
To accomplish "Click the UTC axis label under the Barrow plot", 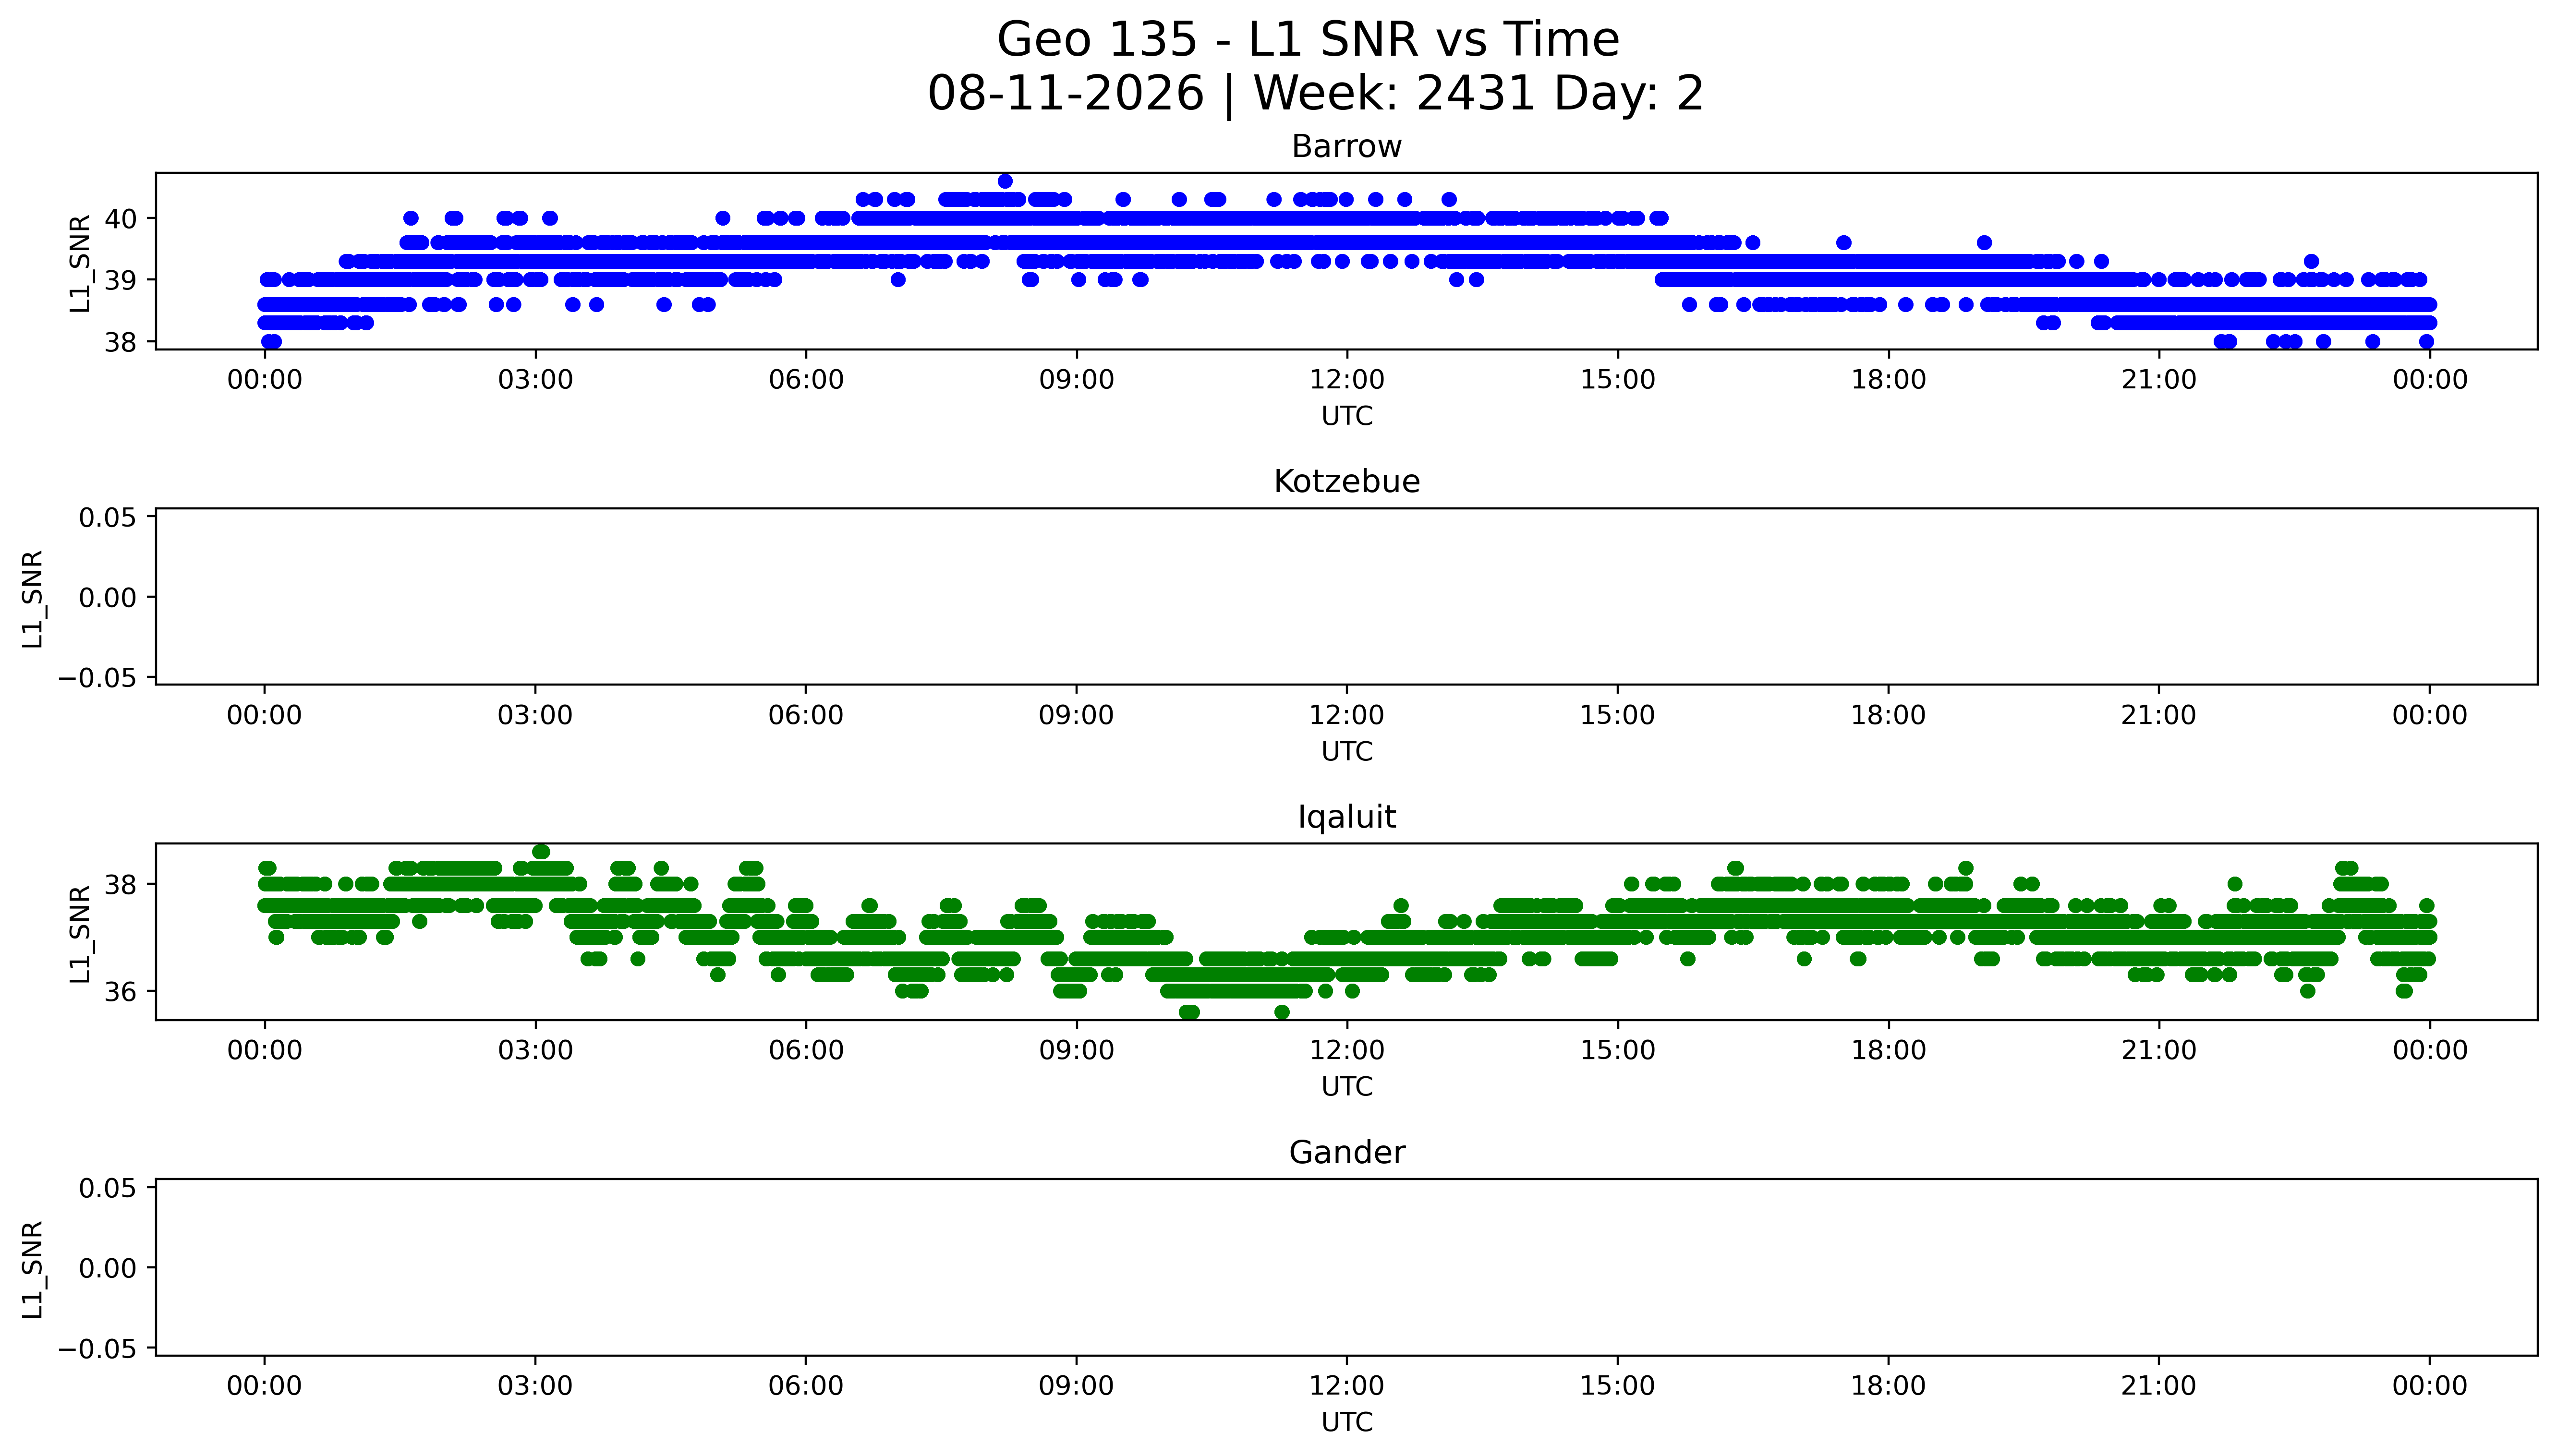I will [1346, 416].
